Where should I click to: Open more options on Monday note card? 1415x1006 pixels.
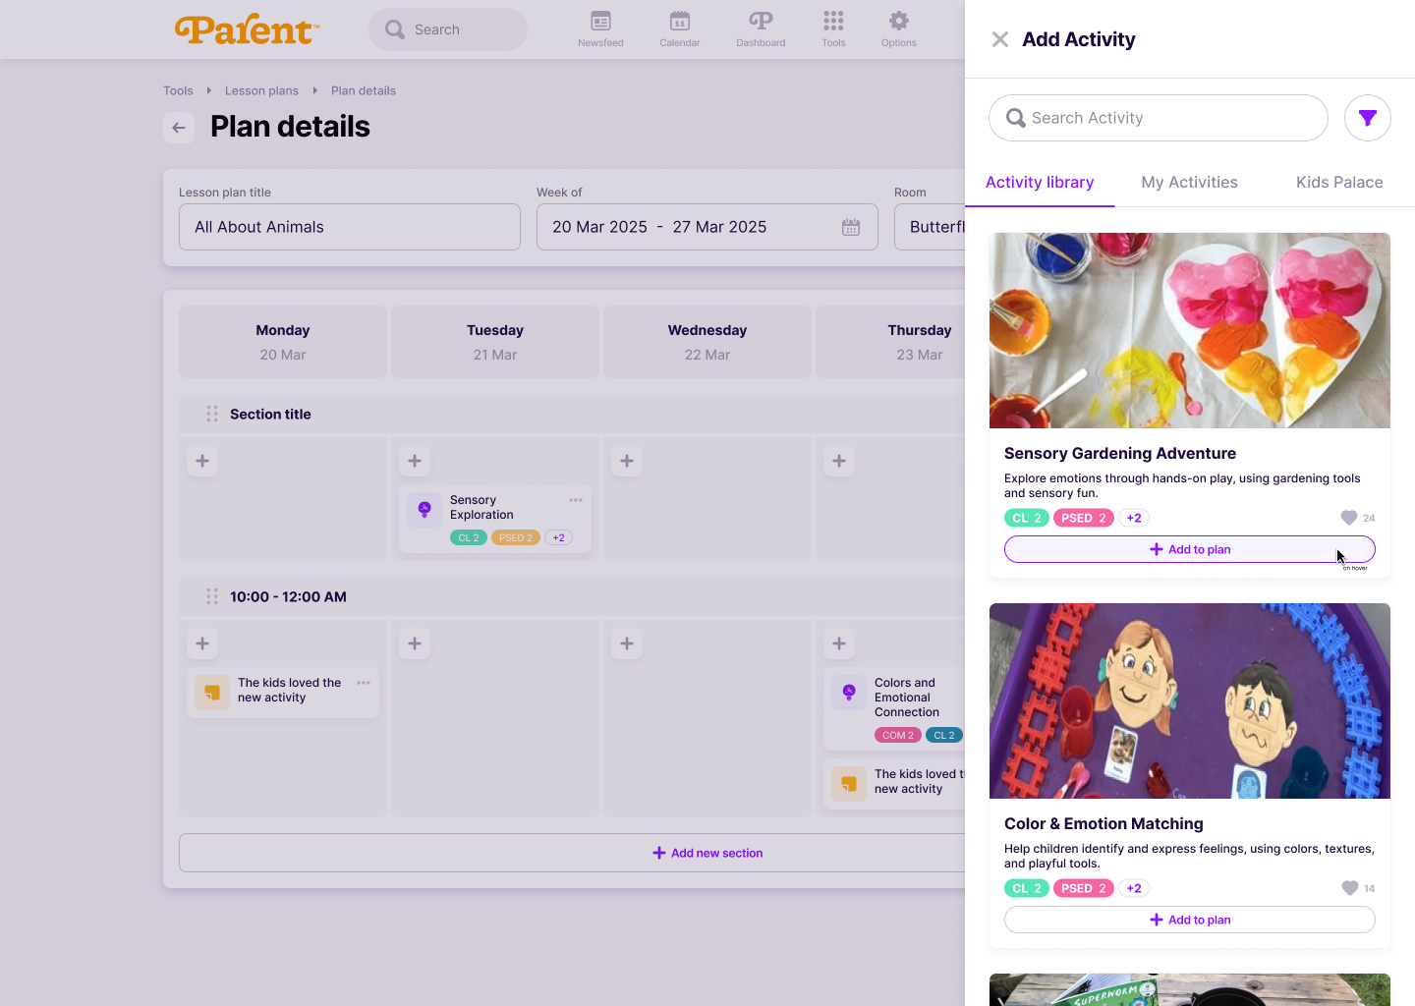pyautogui.click(x=364, y=683)
